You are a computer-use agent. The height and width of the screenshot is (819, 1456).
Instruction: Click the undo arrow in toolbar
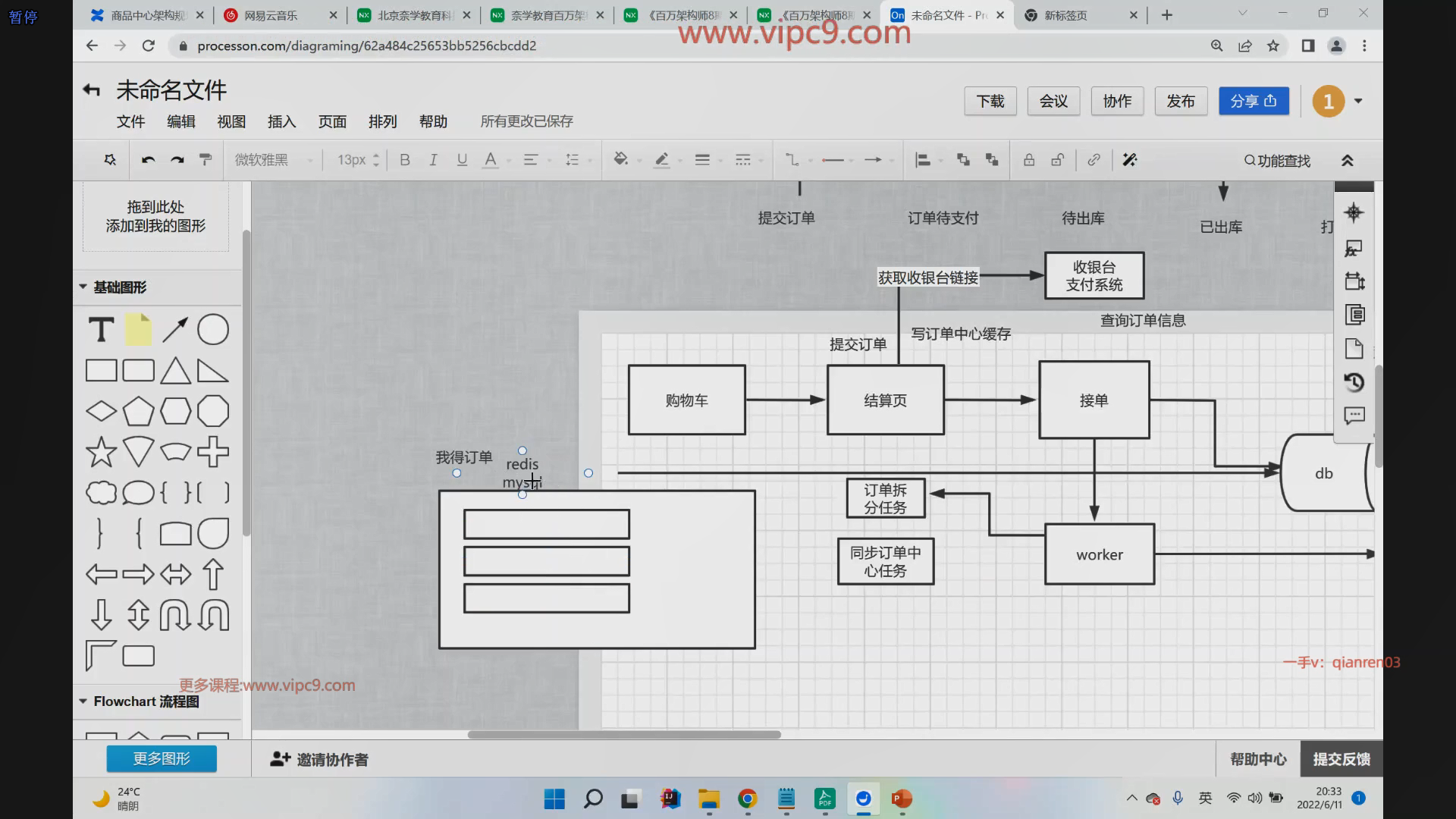(x=149, y=160)
